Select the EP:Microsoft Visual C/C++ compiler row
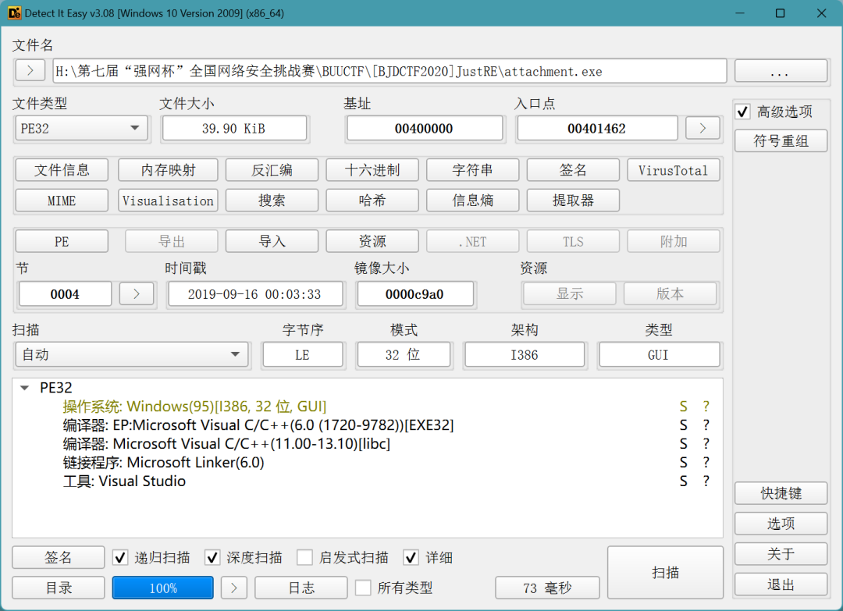This screenshot has height=611, width=843. point(367,425)
